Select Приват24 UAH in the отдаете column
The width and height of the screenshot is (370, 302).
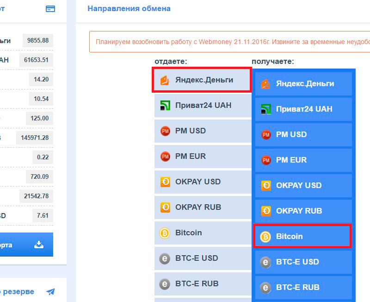point(203,106)
